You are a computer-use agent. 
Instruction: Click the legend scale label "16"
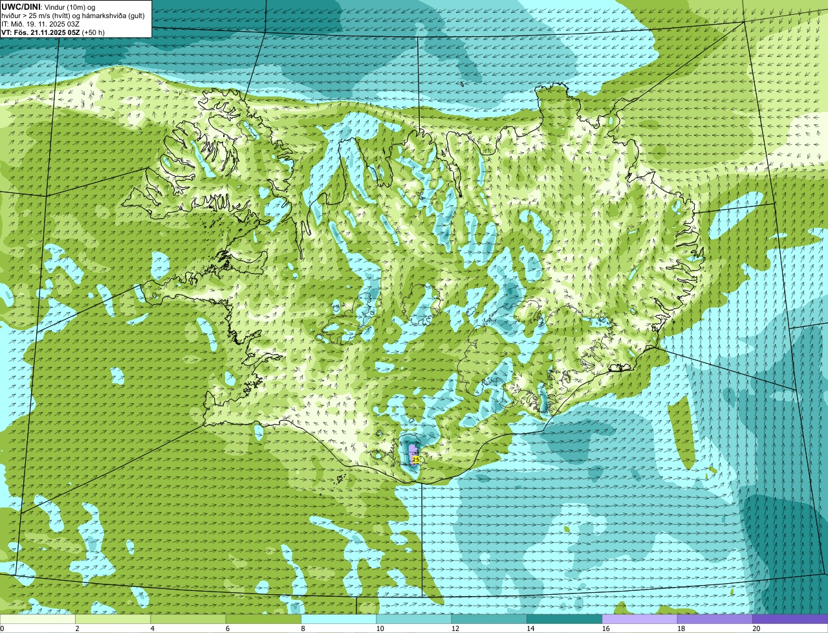click(x=605, y=628)
